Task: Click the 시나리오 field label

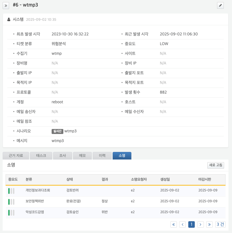Action: tap(23, 131)
